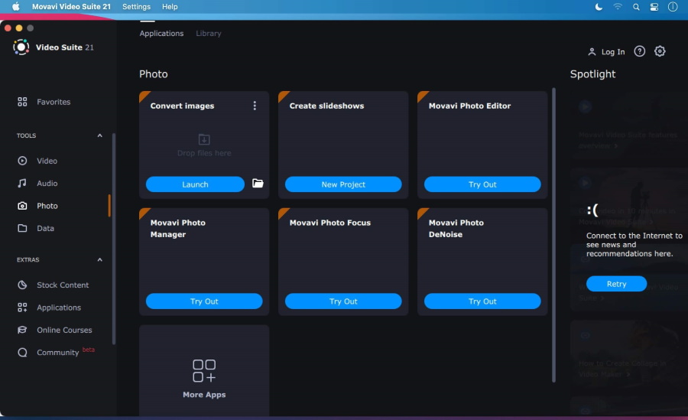688x420 pixels.
Task: Try Out Movavi Photo Editor
Action: pos(482,184)
